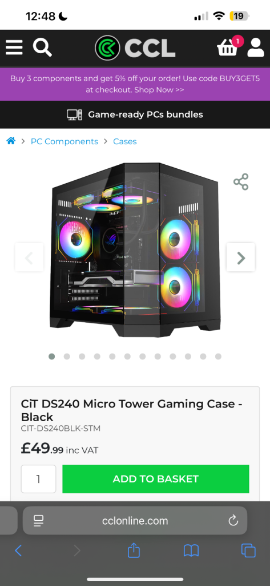Go back with Safari back arrow
Screen dimensions: 270x586
click(x=18, y=551)
